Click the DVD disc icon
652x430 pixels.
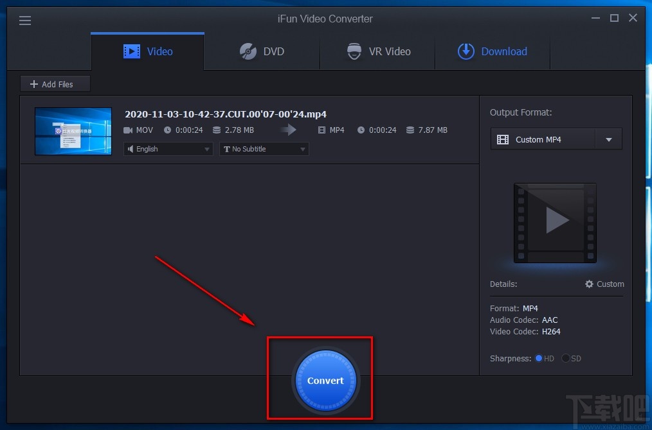[x=248, y=51]
